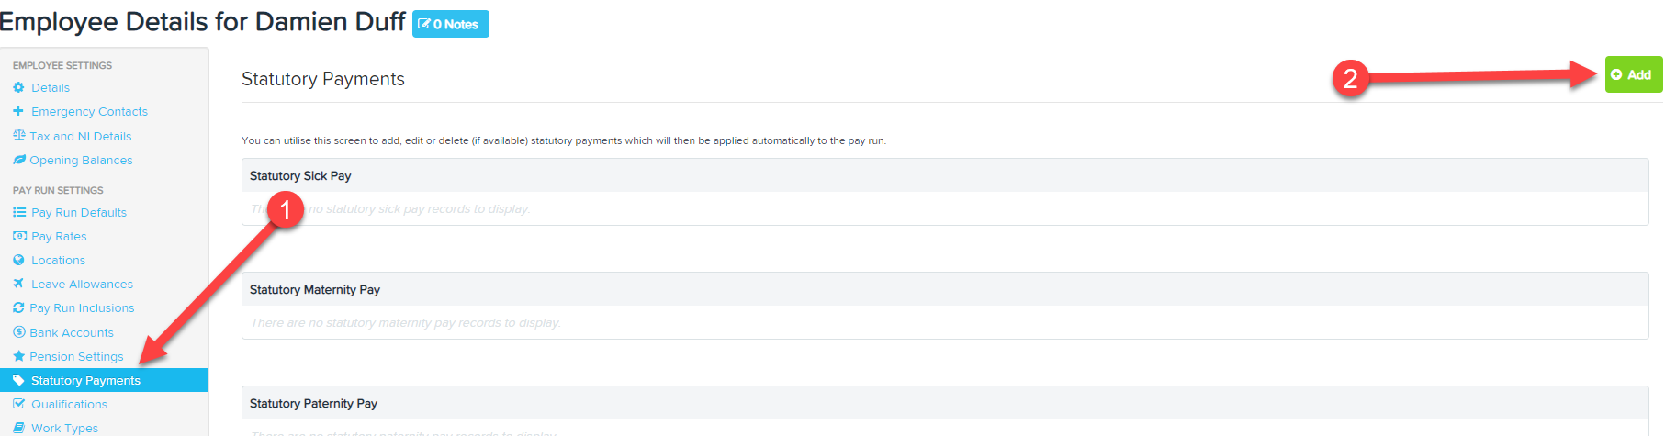
Task: Open the 0 Notes button
Action: point(450,24)
